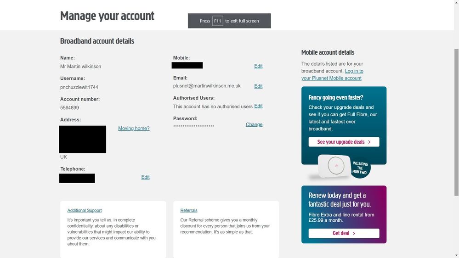Edit the Mobile number
459x258 pixels.
click(x=258, y=66)
